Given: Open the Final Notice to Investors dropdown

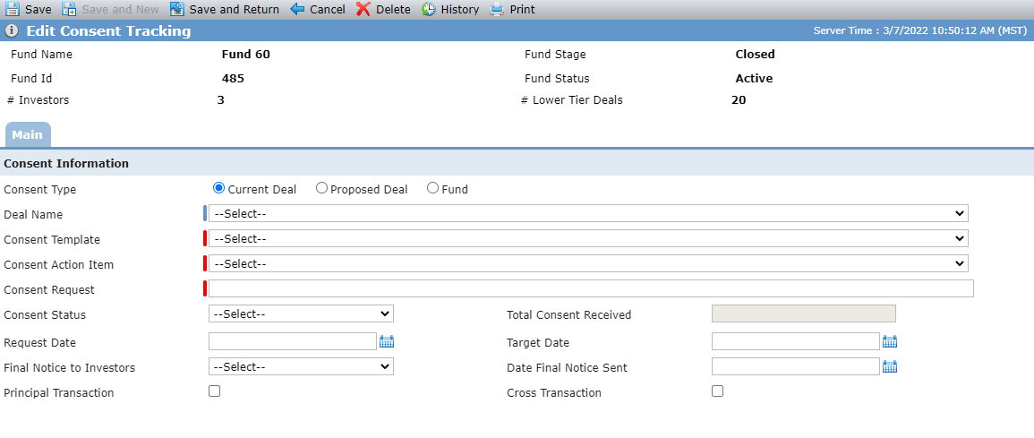Looking at the screenshot, I should point(301,366).
